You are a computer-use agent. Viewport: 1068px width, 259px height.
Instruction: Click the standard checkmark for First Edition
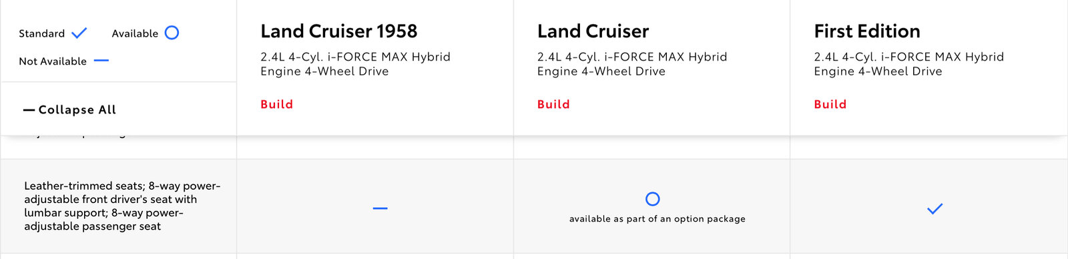point(935,209)
